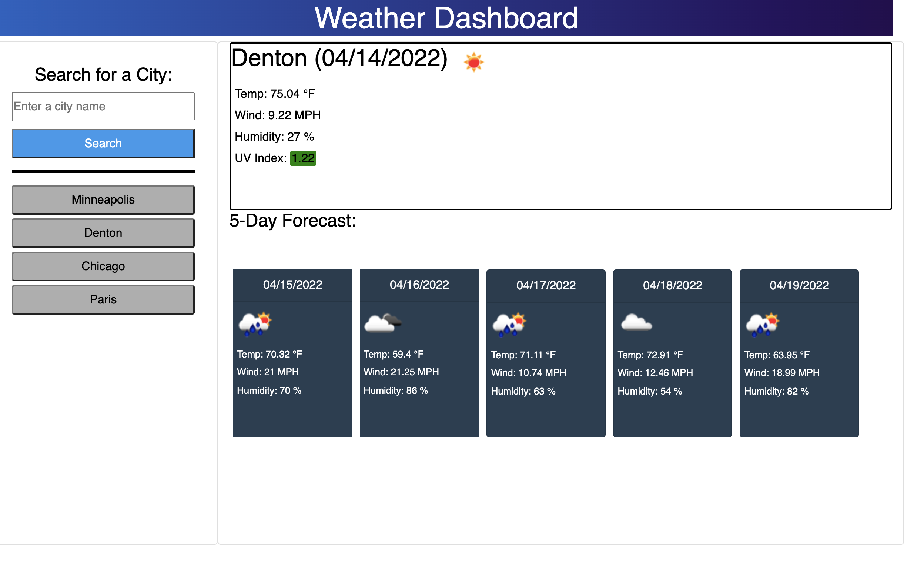Click the rain-sun icon on 04/15/2022 card
The image size is (904, 567).
pyautogui.click(x=255, y=323)
